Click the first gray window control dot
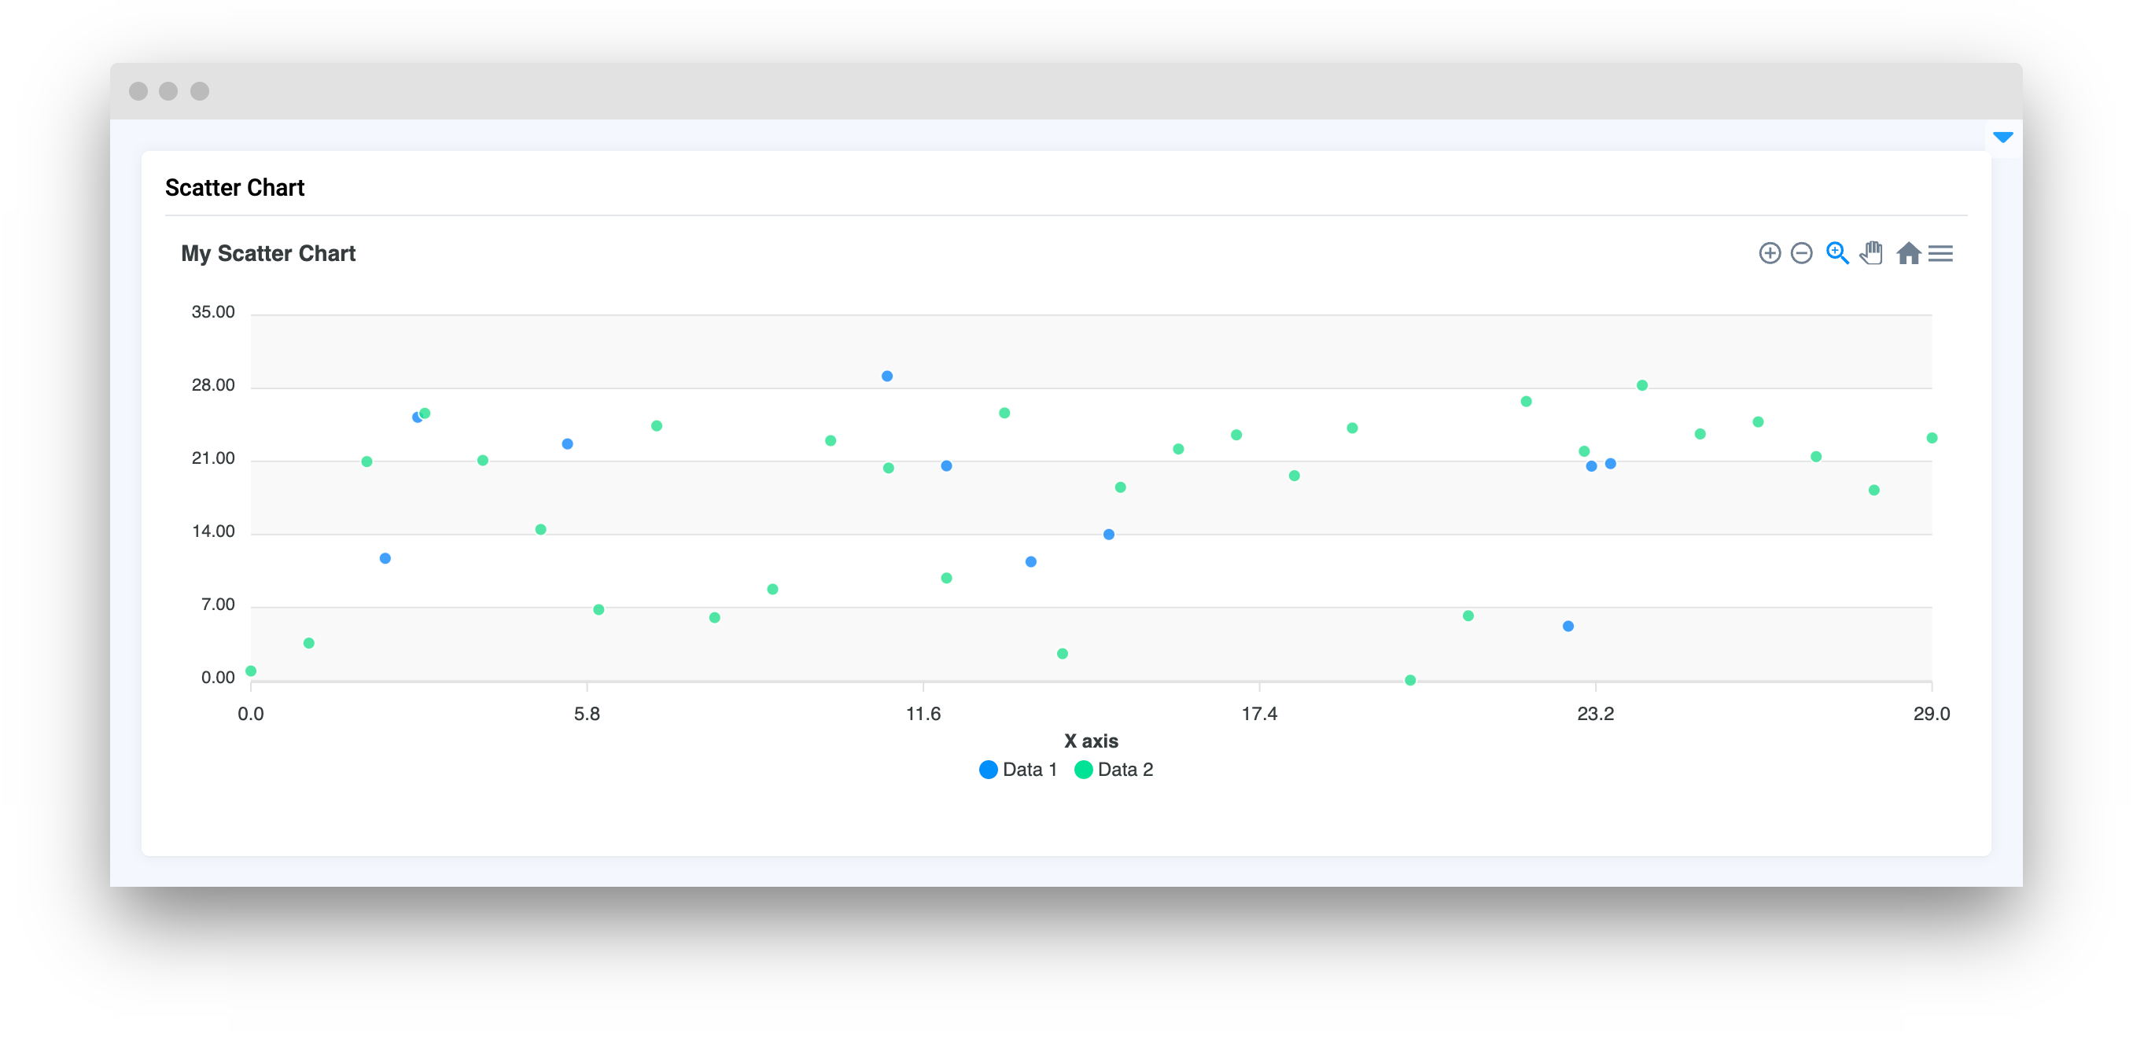 [x=138, y=91]
